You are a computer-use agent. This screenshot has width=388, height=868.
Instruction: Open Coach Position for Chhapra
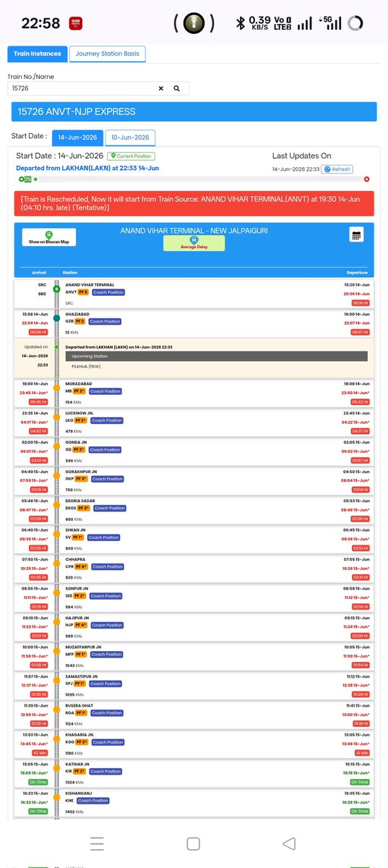click(107, 567)
